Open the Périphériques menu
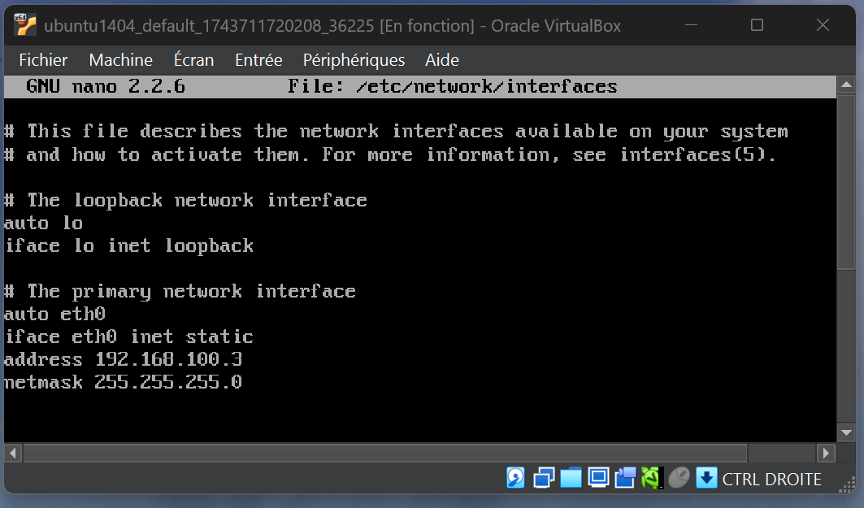Viewport: 864px width, 508px height. coord(354,60)
